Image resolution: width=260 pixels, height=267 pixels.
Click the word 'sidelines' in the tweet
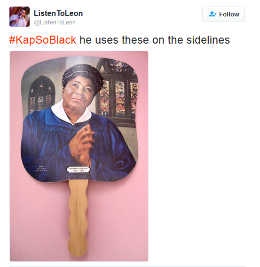[208, 40]
